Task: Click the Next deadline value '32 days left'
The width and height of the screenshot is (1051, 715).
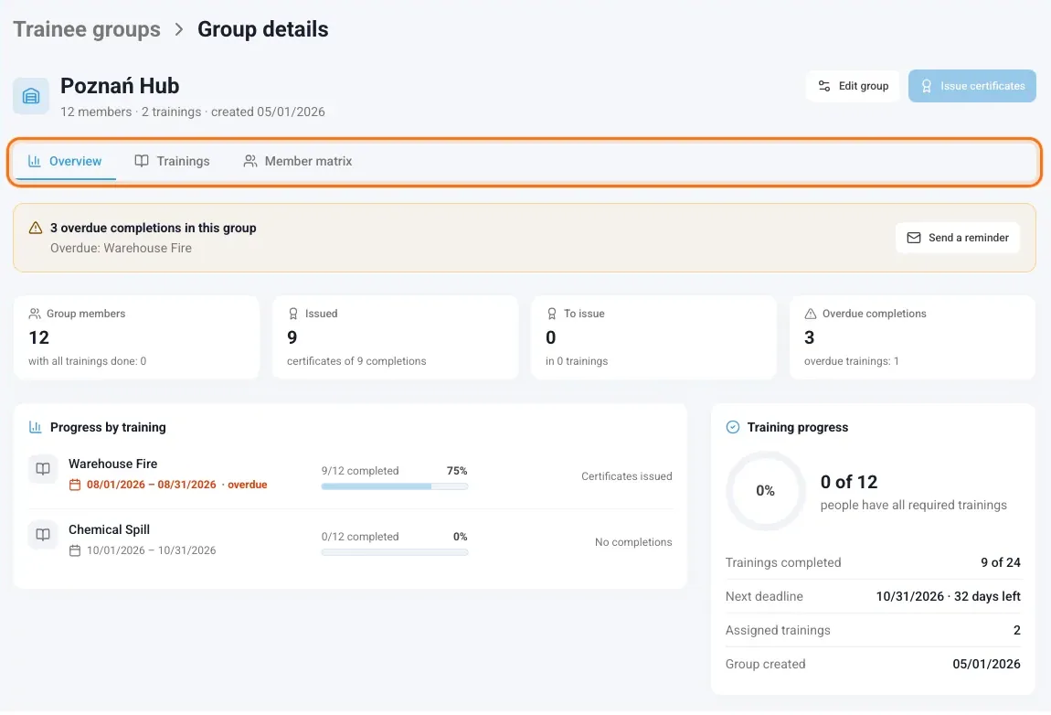Action: coord(987,596)
